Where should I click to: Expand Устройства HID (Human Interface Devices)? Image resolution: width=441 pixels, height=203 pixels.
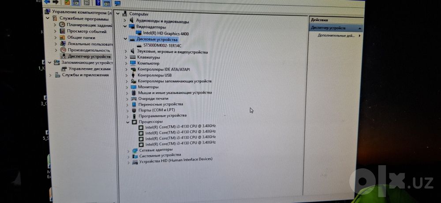(129, 162)
